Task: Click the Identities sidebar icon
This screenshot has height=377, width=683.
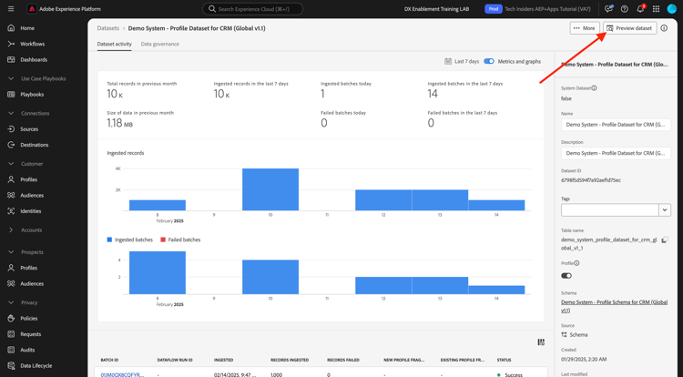Action: [11, 211]
